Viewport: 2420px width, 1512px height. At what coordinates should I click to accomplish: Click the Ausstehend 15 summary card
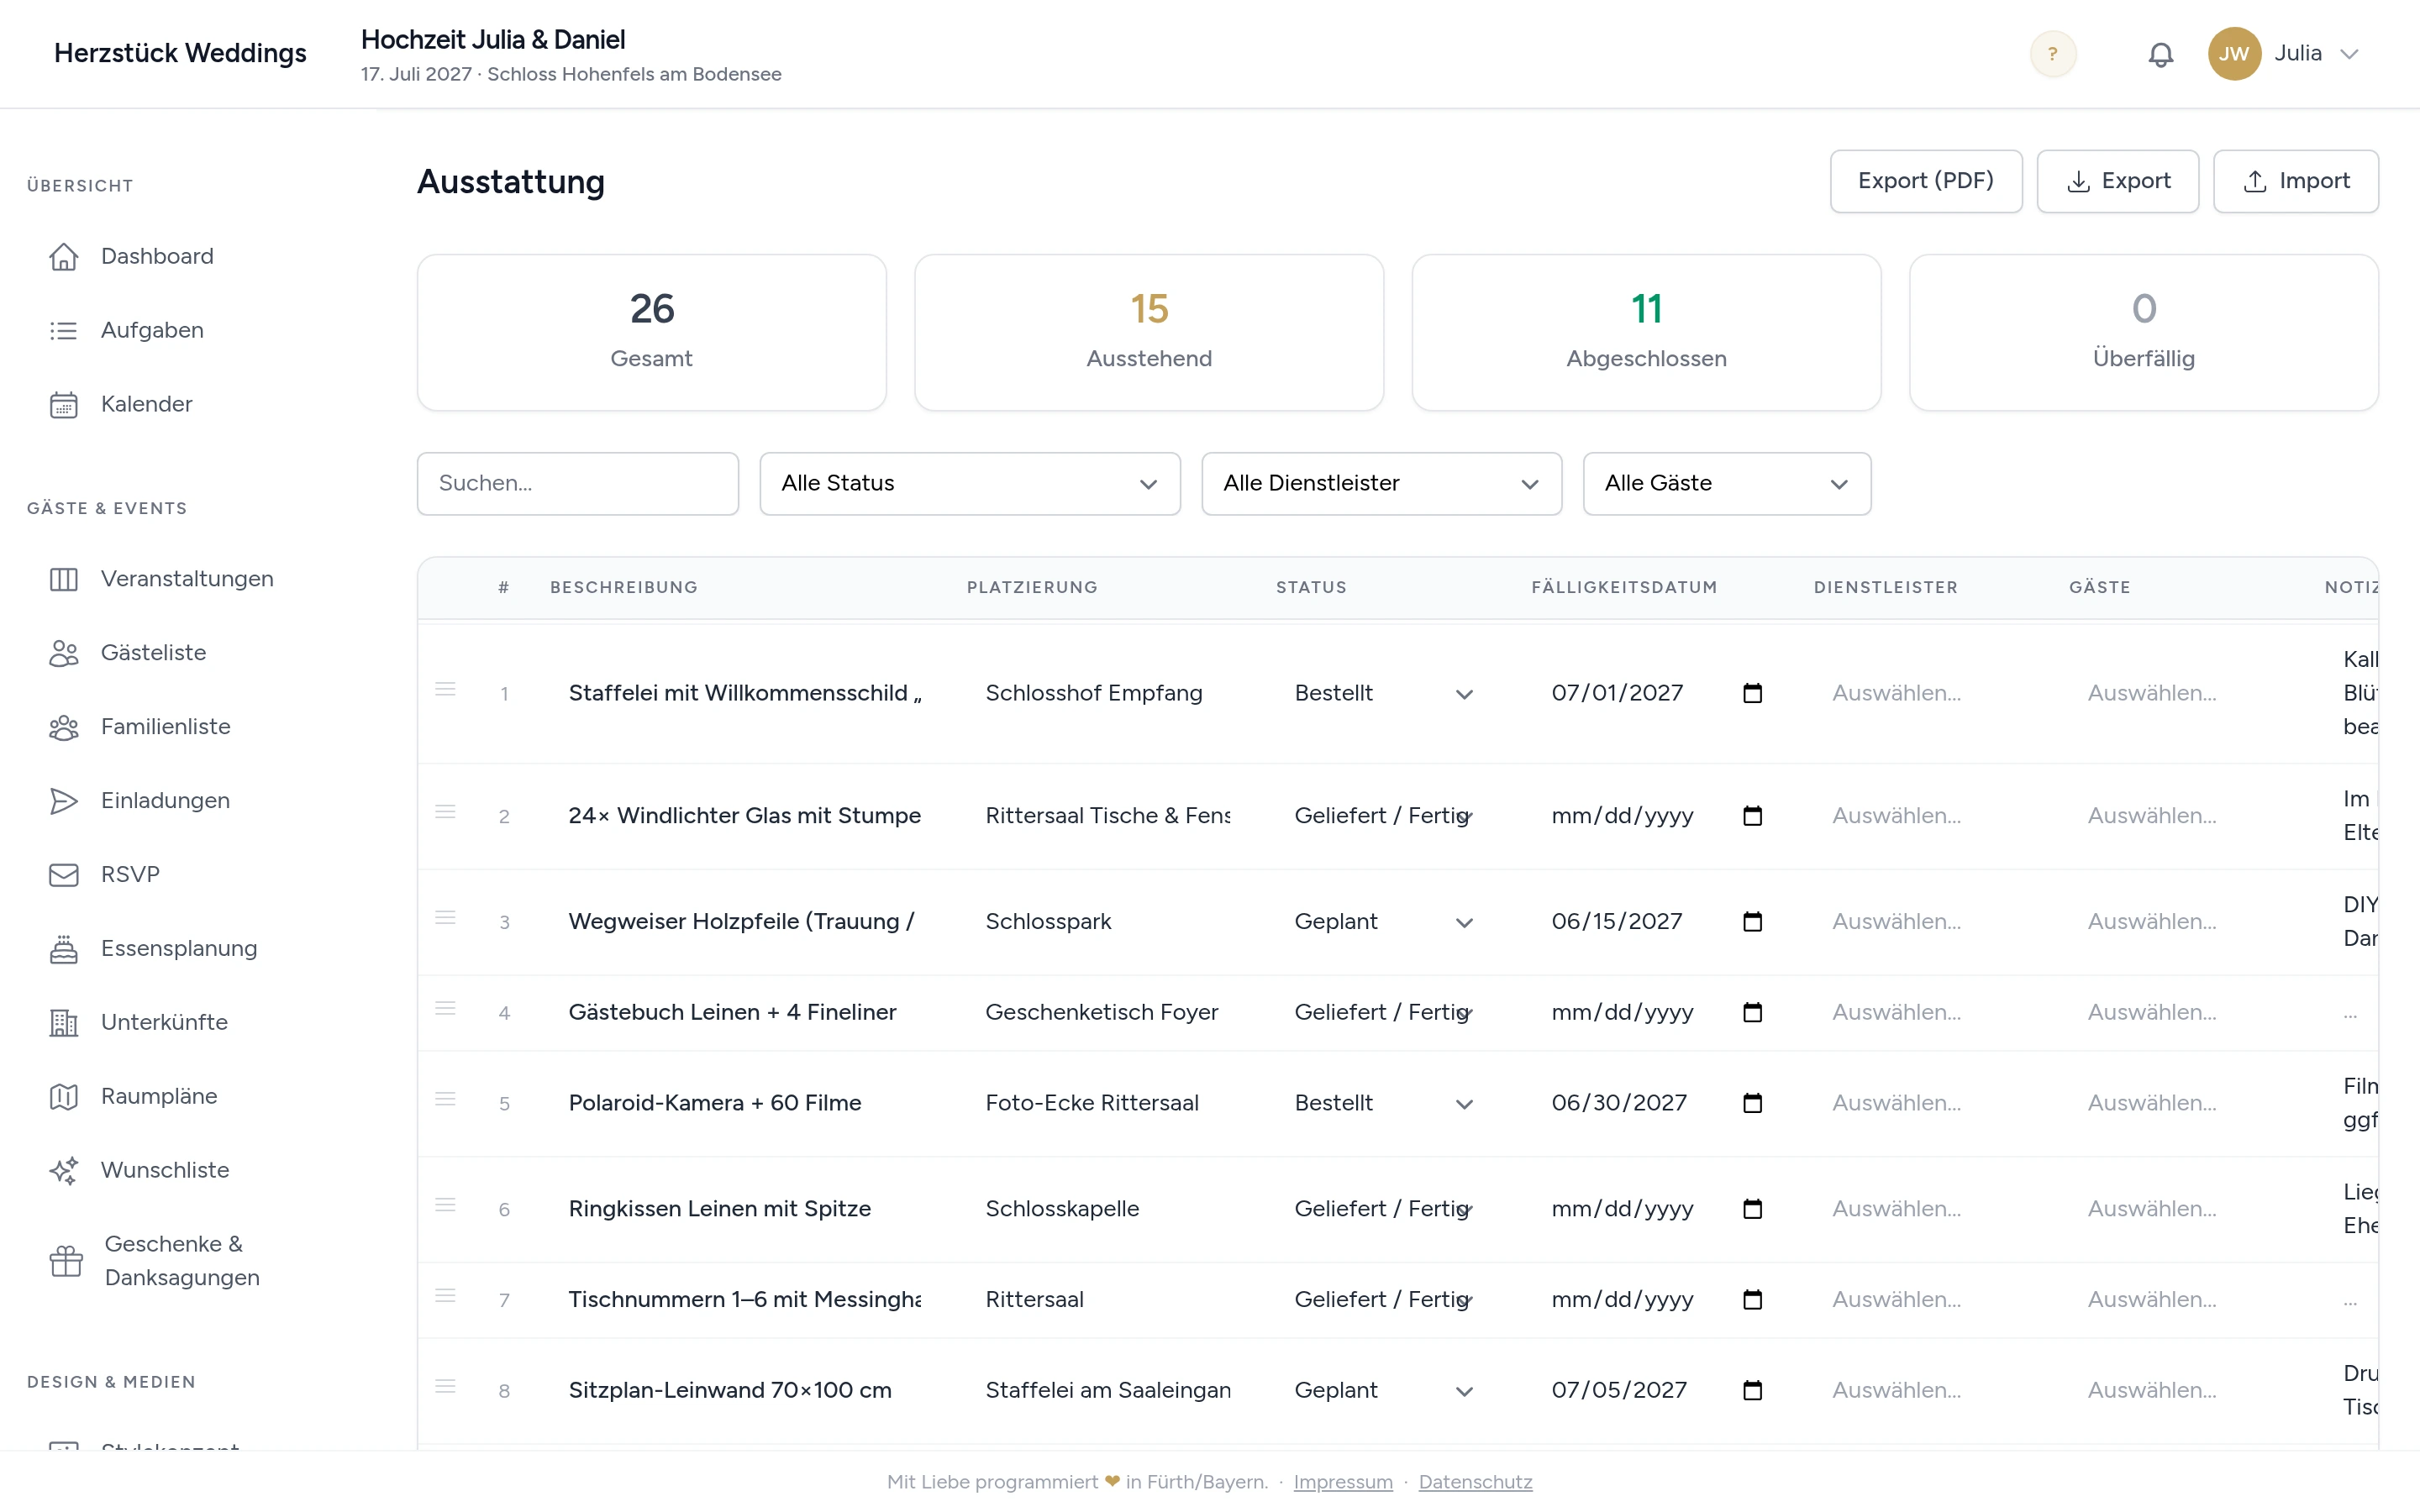(1149, 332)
